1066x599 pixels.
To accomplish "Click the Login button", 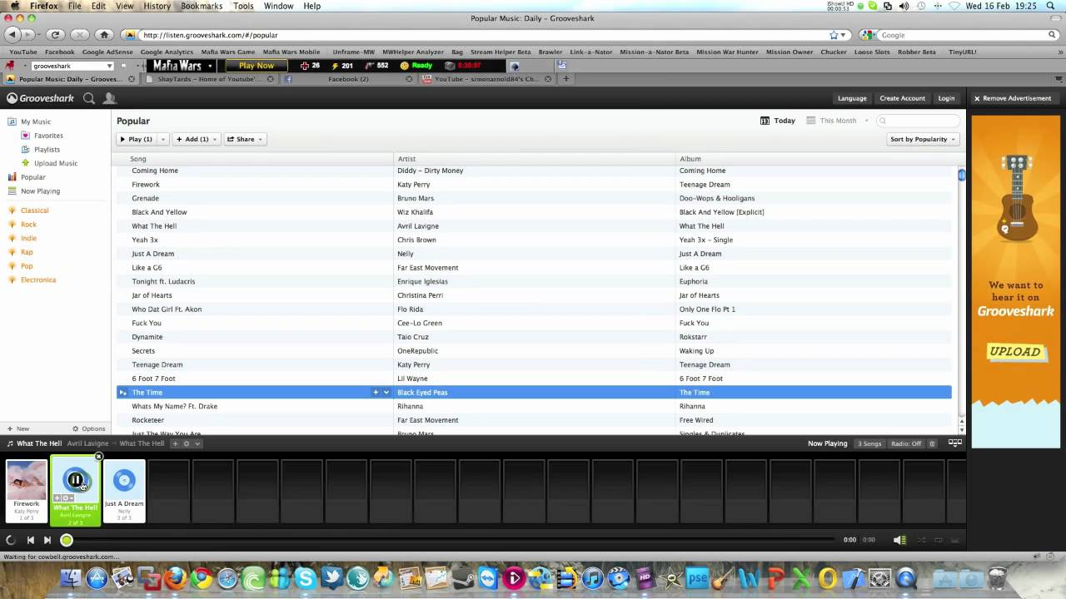I will click(946, 98).
